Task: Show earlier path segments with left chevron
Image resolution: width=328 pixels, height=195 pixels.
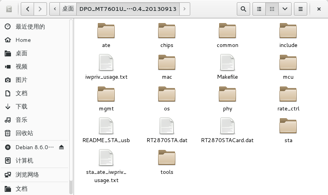Action: (x=55, y=9)
